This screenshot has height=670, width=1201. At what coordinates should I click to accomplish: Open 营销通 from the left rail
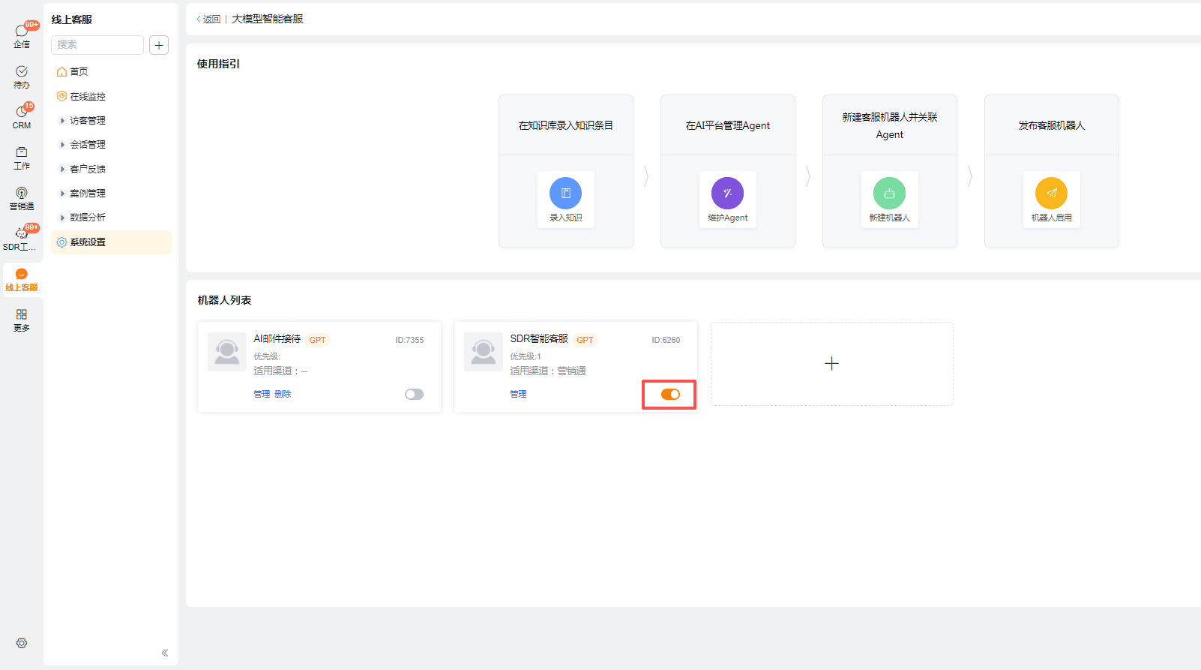[22, 198]
